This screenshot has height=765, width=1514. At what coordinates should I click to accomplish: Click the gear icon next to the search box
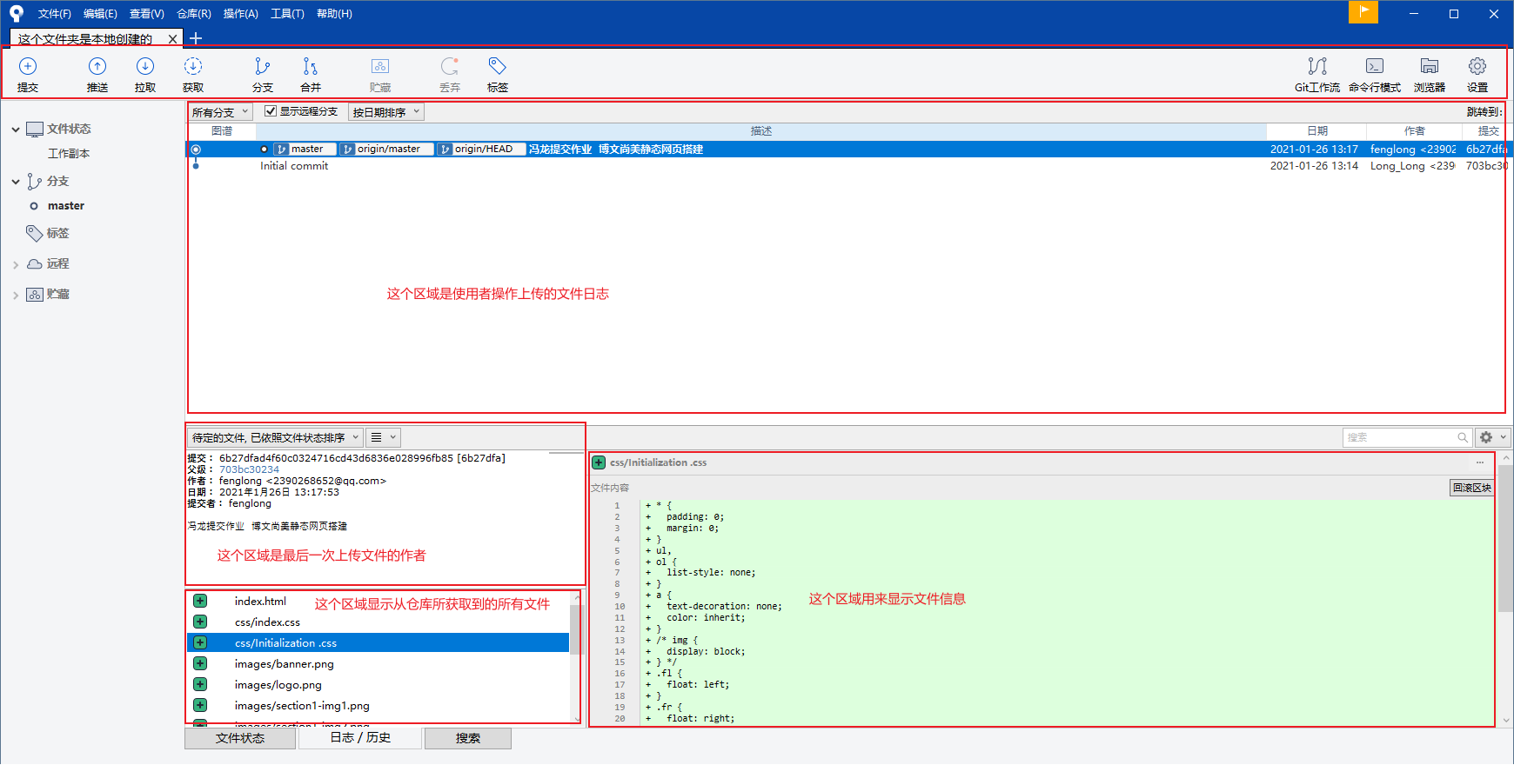(1486, 437)
